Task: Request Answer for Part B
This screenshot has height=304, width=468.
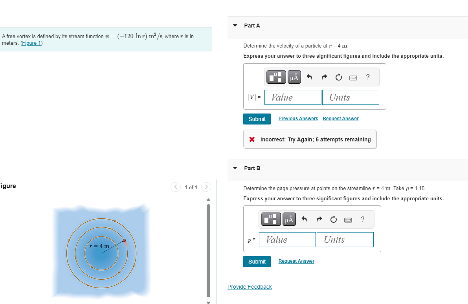Action: coord(296,261)
